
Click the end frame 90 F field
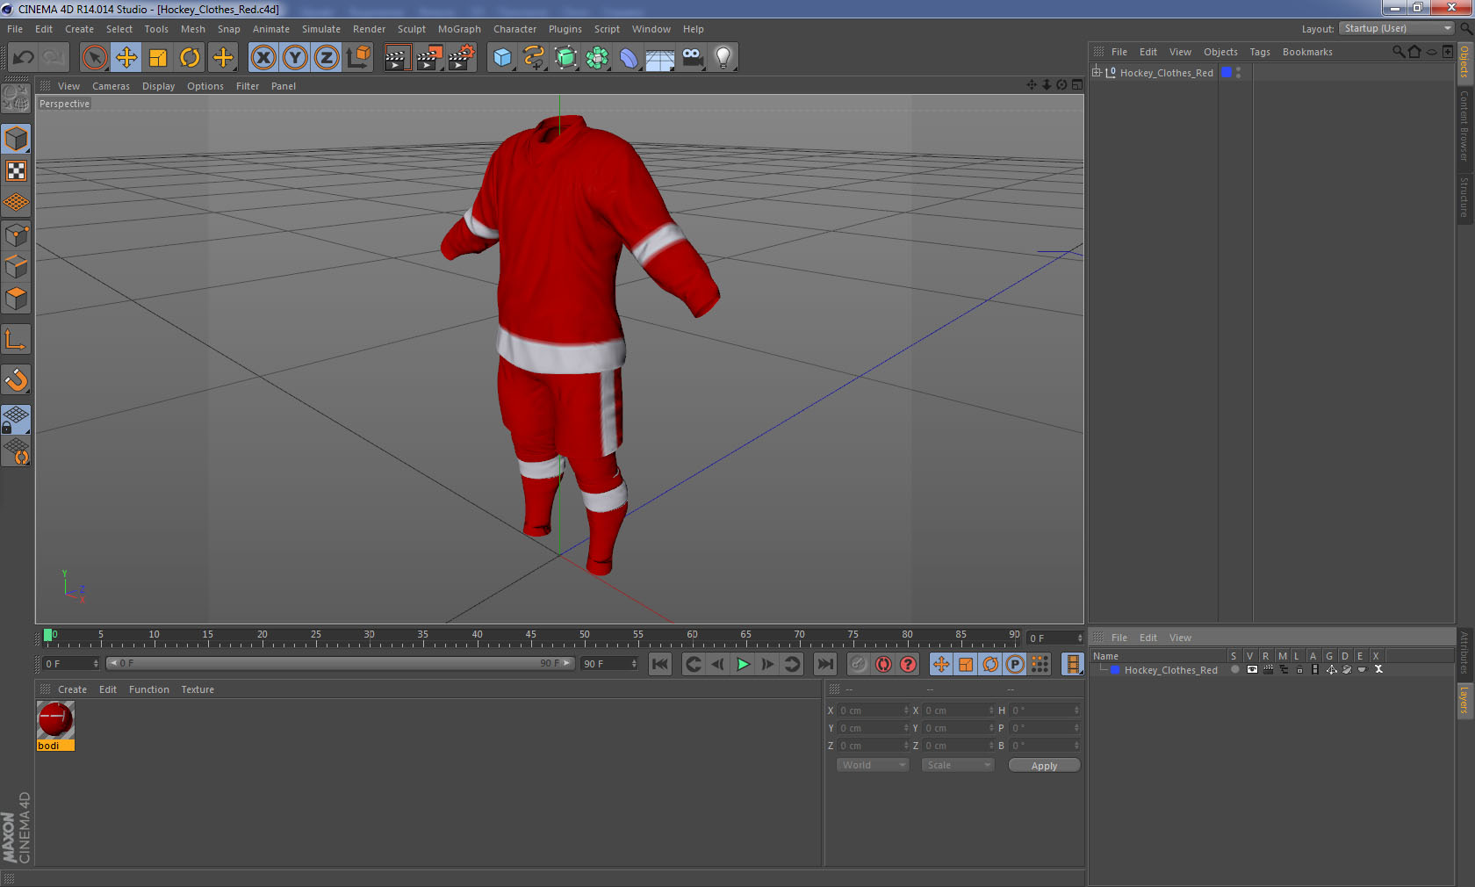[x=609, y=664]
